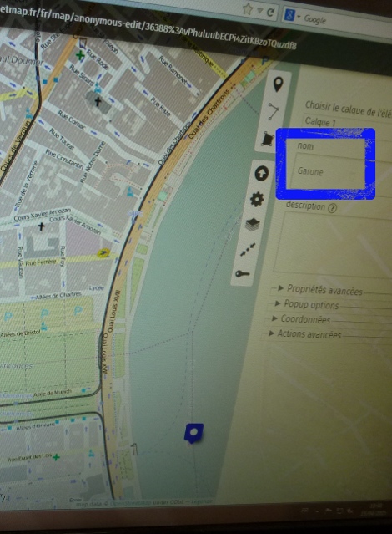Click the bookmark star in address bar
392x534 pixels.
(x=248, y=9)
